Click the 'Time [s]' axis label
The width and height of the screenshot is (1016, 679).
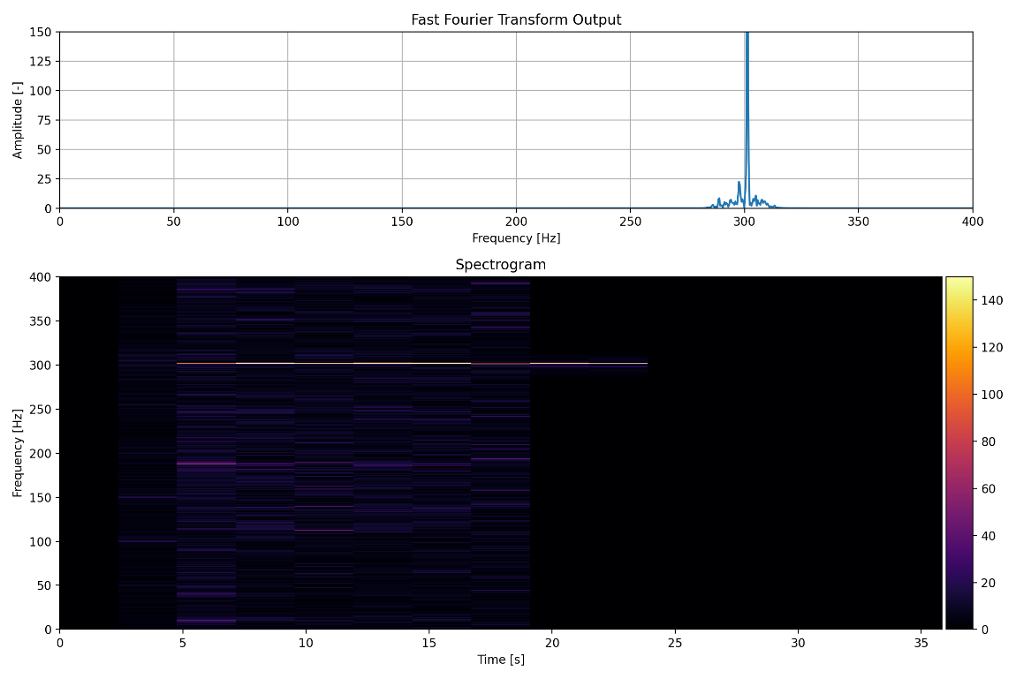(x=501, y=660)
